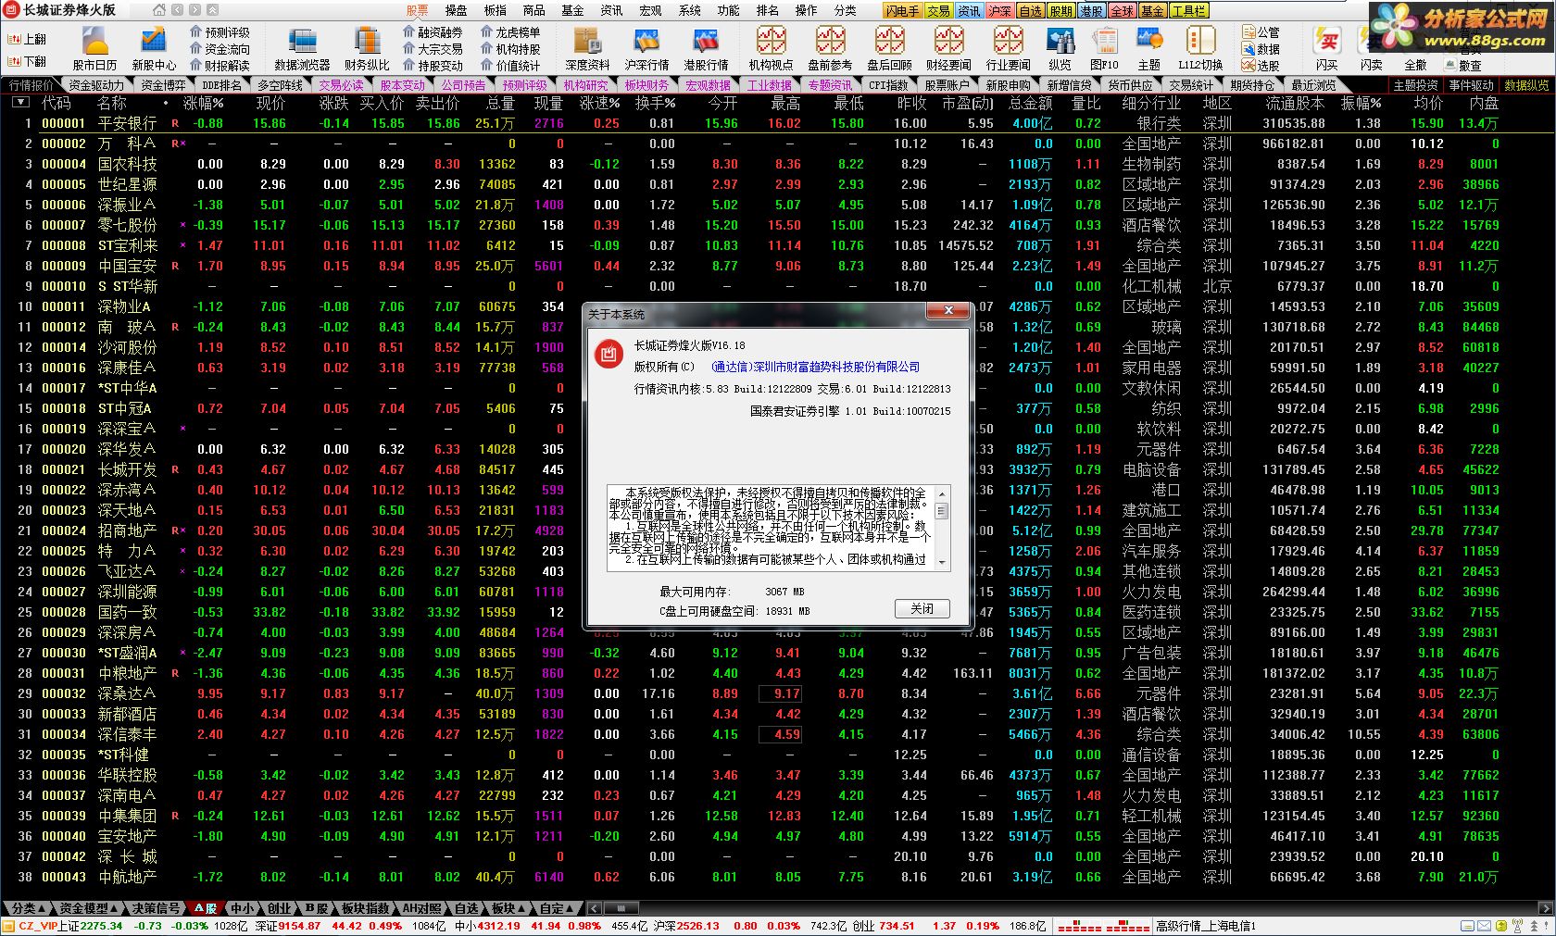The image size is (1556, 936).
Task: Open 深度资料 in-depth info icon
Action: coord(587,47)
